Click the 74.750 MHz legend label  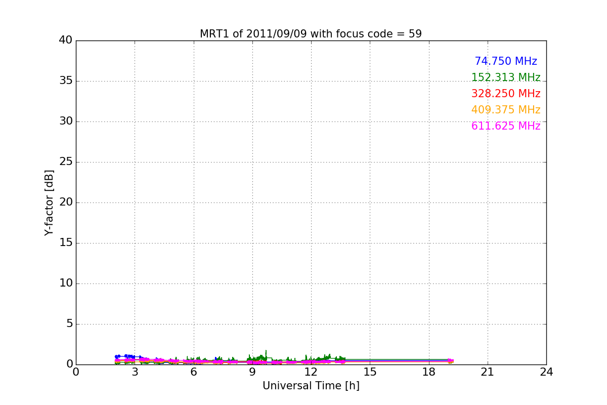[x=506, y=61]
